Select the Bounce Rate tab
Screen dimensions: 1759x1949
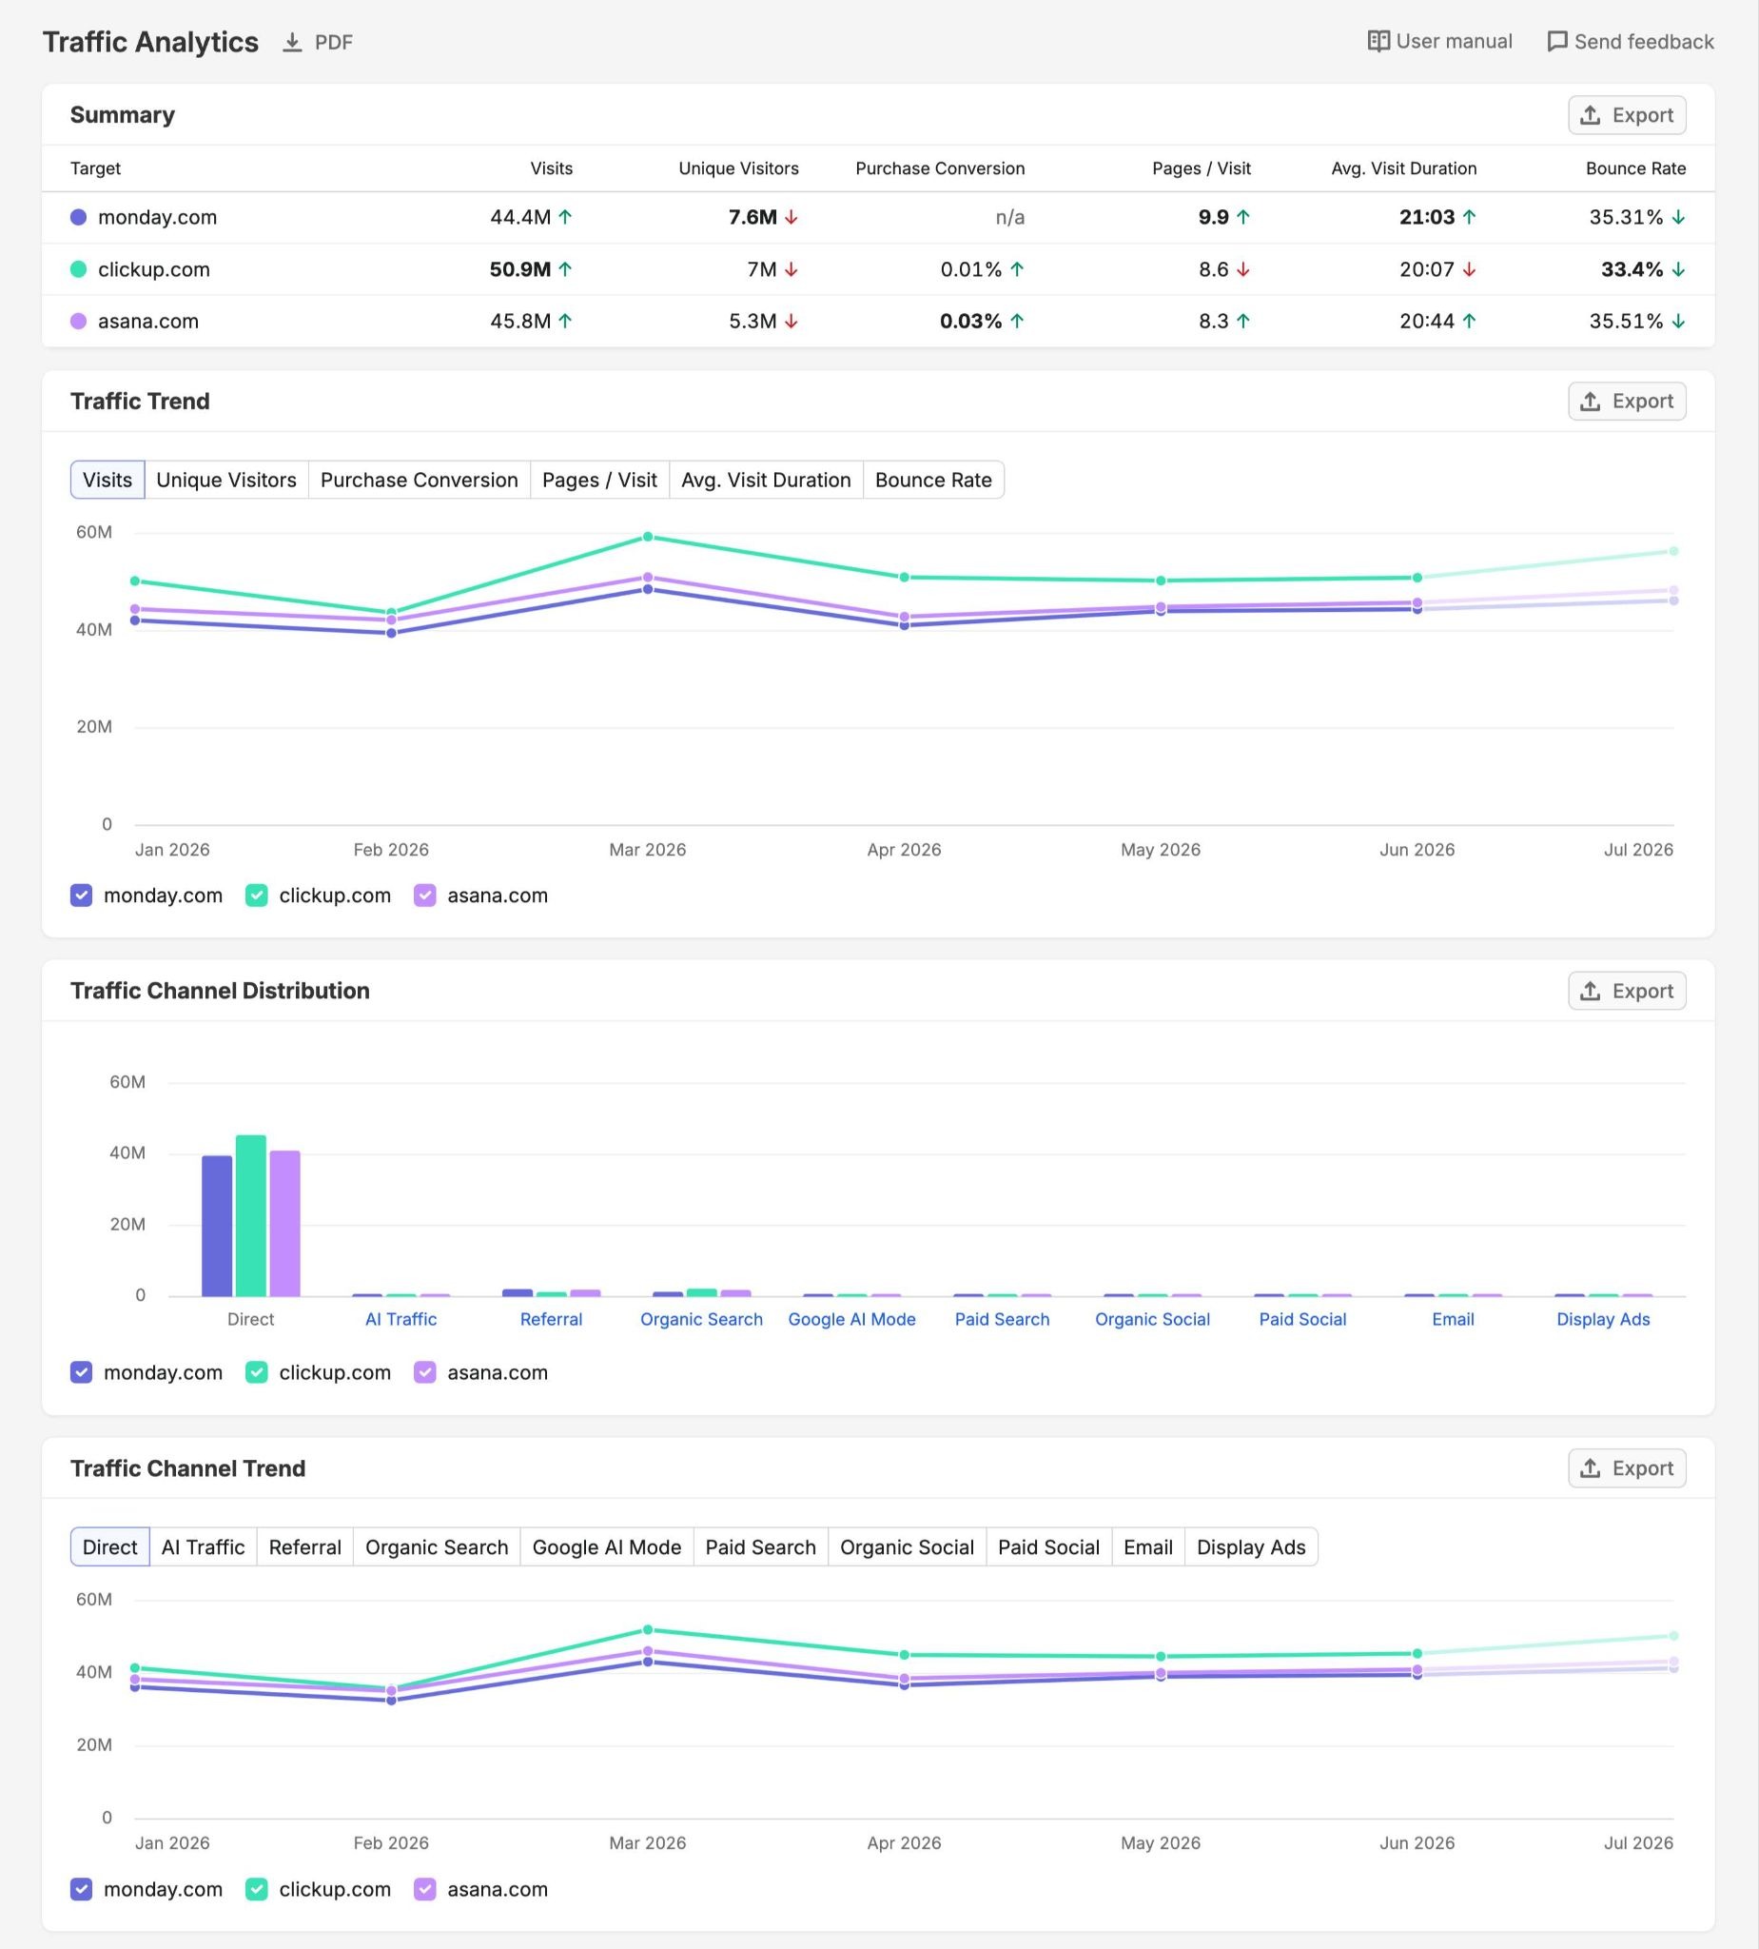coord(933,480)
